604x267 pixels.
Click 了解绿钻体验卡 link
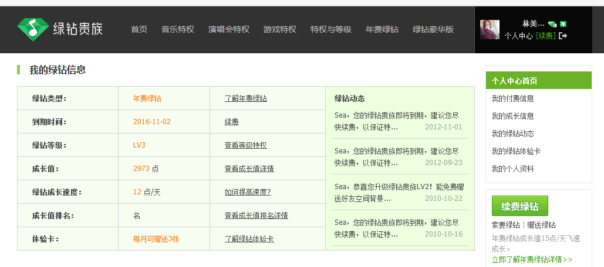coord(249,239)
